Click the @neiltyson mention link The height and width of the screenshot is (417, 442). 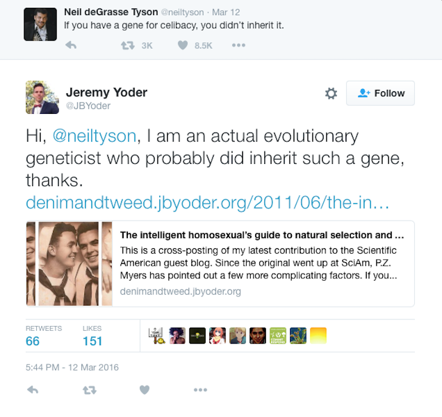pos(93,136)
